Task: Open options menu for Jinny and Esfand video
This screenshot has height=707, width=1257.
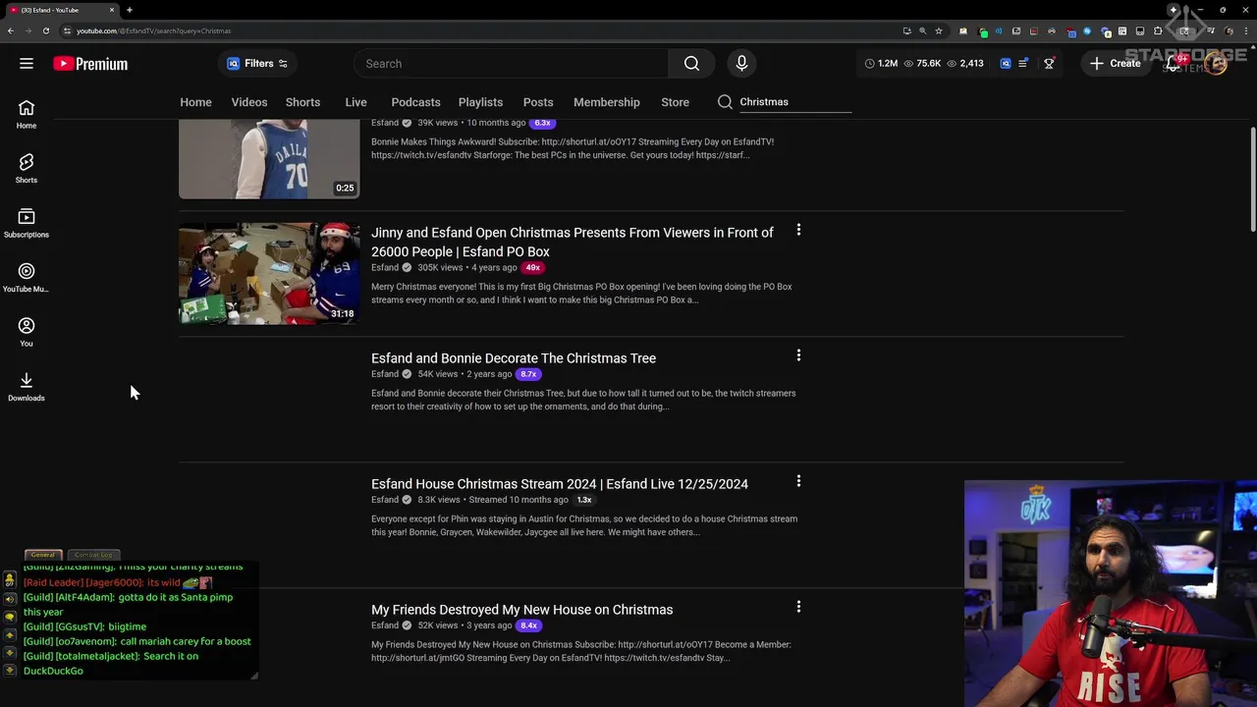Action: (x=798, y=230)
